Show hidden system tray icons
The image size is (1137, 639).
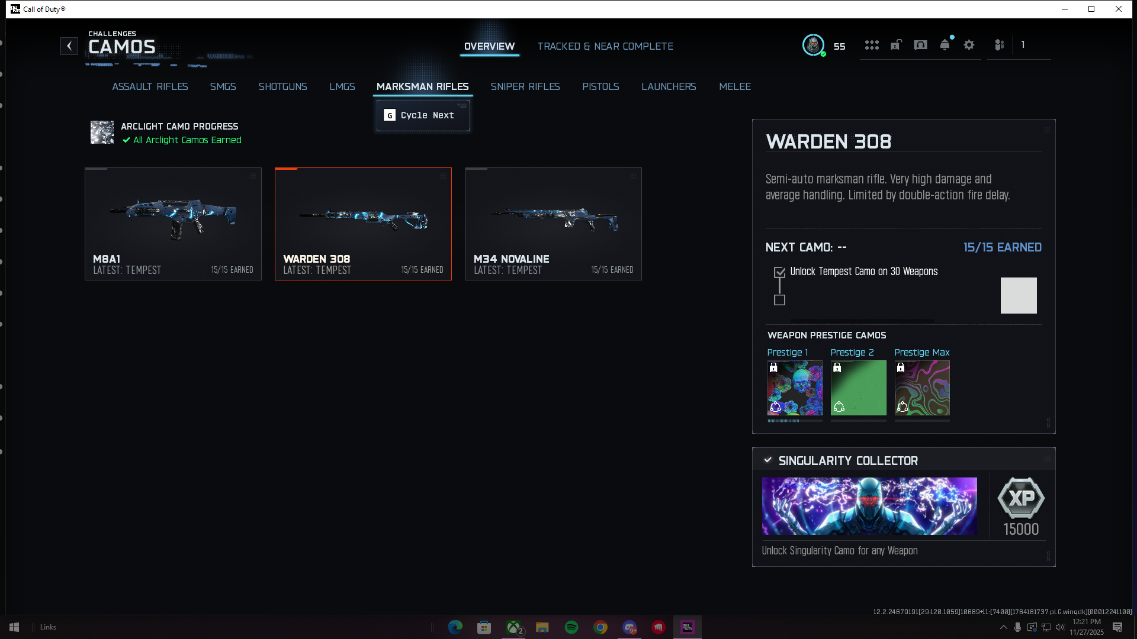pyautogui.click(x=1003, y=627)
